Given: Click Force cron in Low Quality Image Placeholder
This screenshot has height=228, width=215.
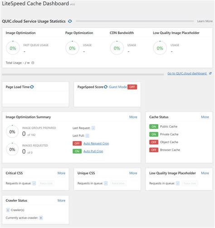Looking at the screenshot, I should coord(190,184).
